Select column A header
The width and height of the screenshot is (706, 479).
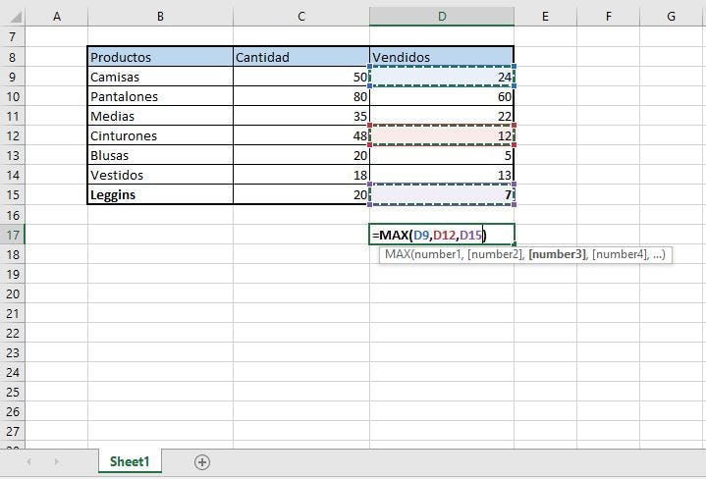tap(57, 17)
